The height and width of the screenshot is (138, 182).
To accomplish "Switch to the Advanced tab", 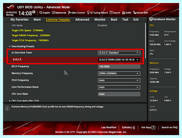I will (82, 19).
